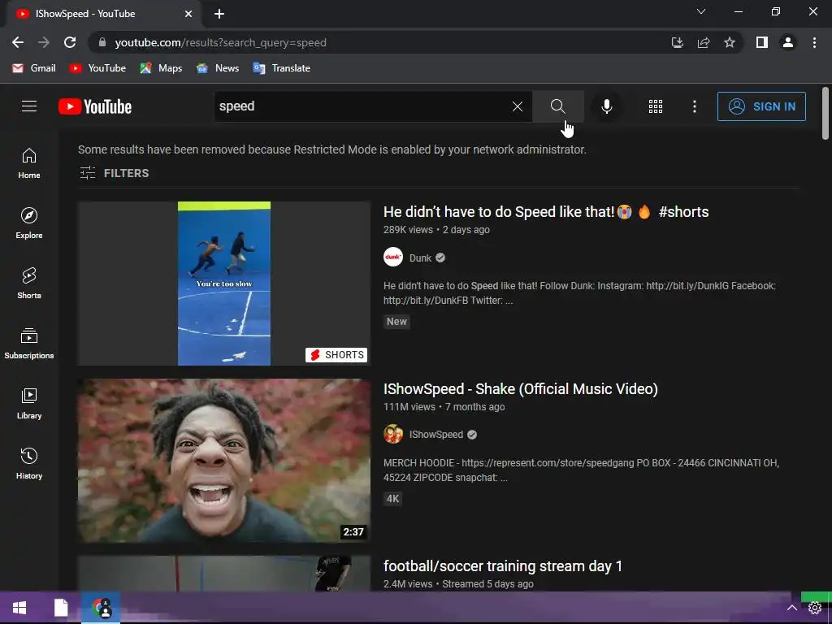Click the SHORTS badge on the thumbnail
Screen dimensions: 832x624
click(x=336, y=354)
